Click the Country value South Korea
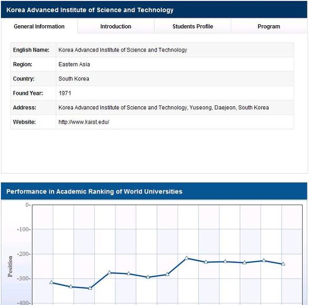This screenshot has height=305, width=309. [74, 79]
